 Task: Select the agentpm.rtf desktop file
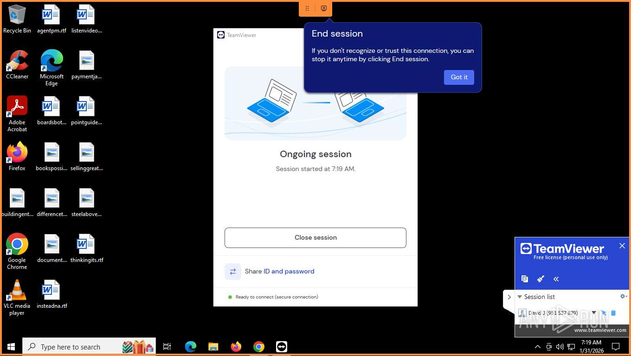(x=52, y=19)
